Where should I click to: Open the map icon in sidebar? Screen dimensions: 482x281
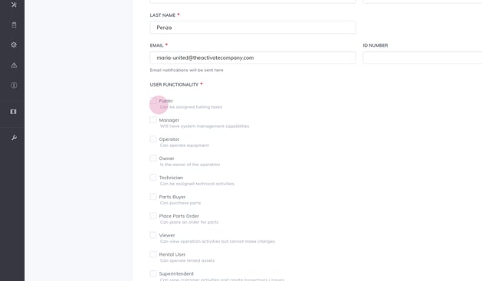click(13, 112)
